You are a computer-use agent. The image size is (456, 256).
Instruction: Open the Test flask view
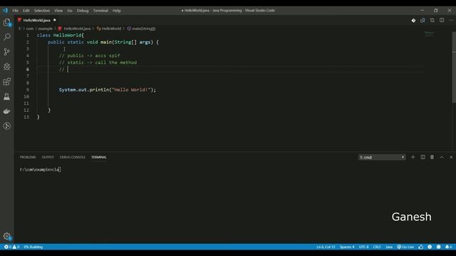(6, 97)
